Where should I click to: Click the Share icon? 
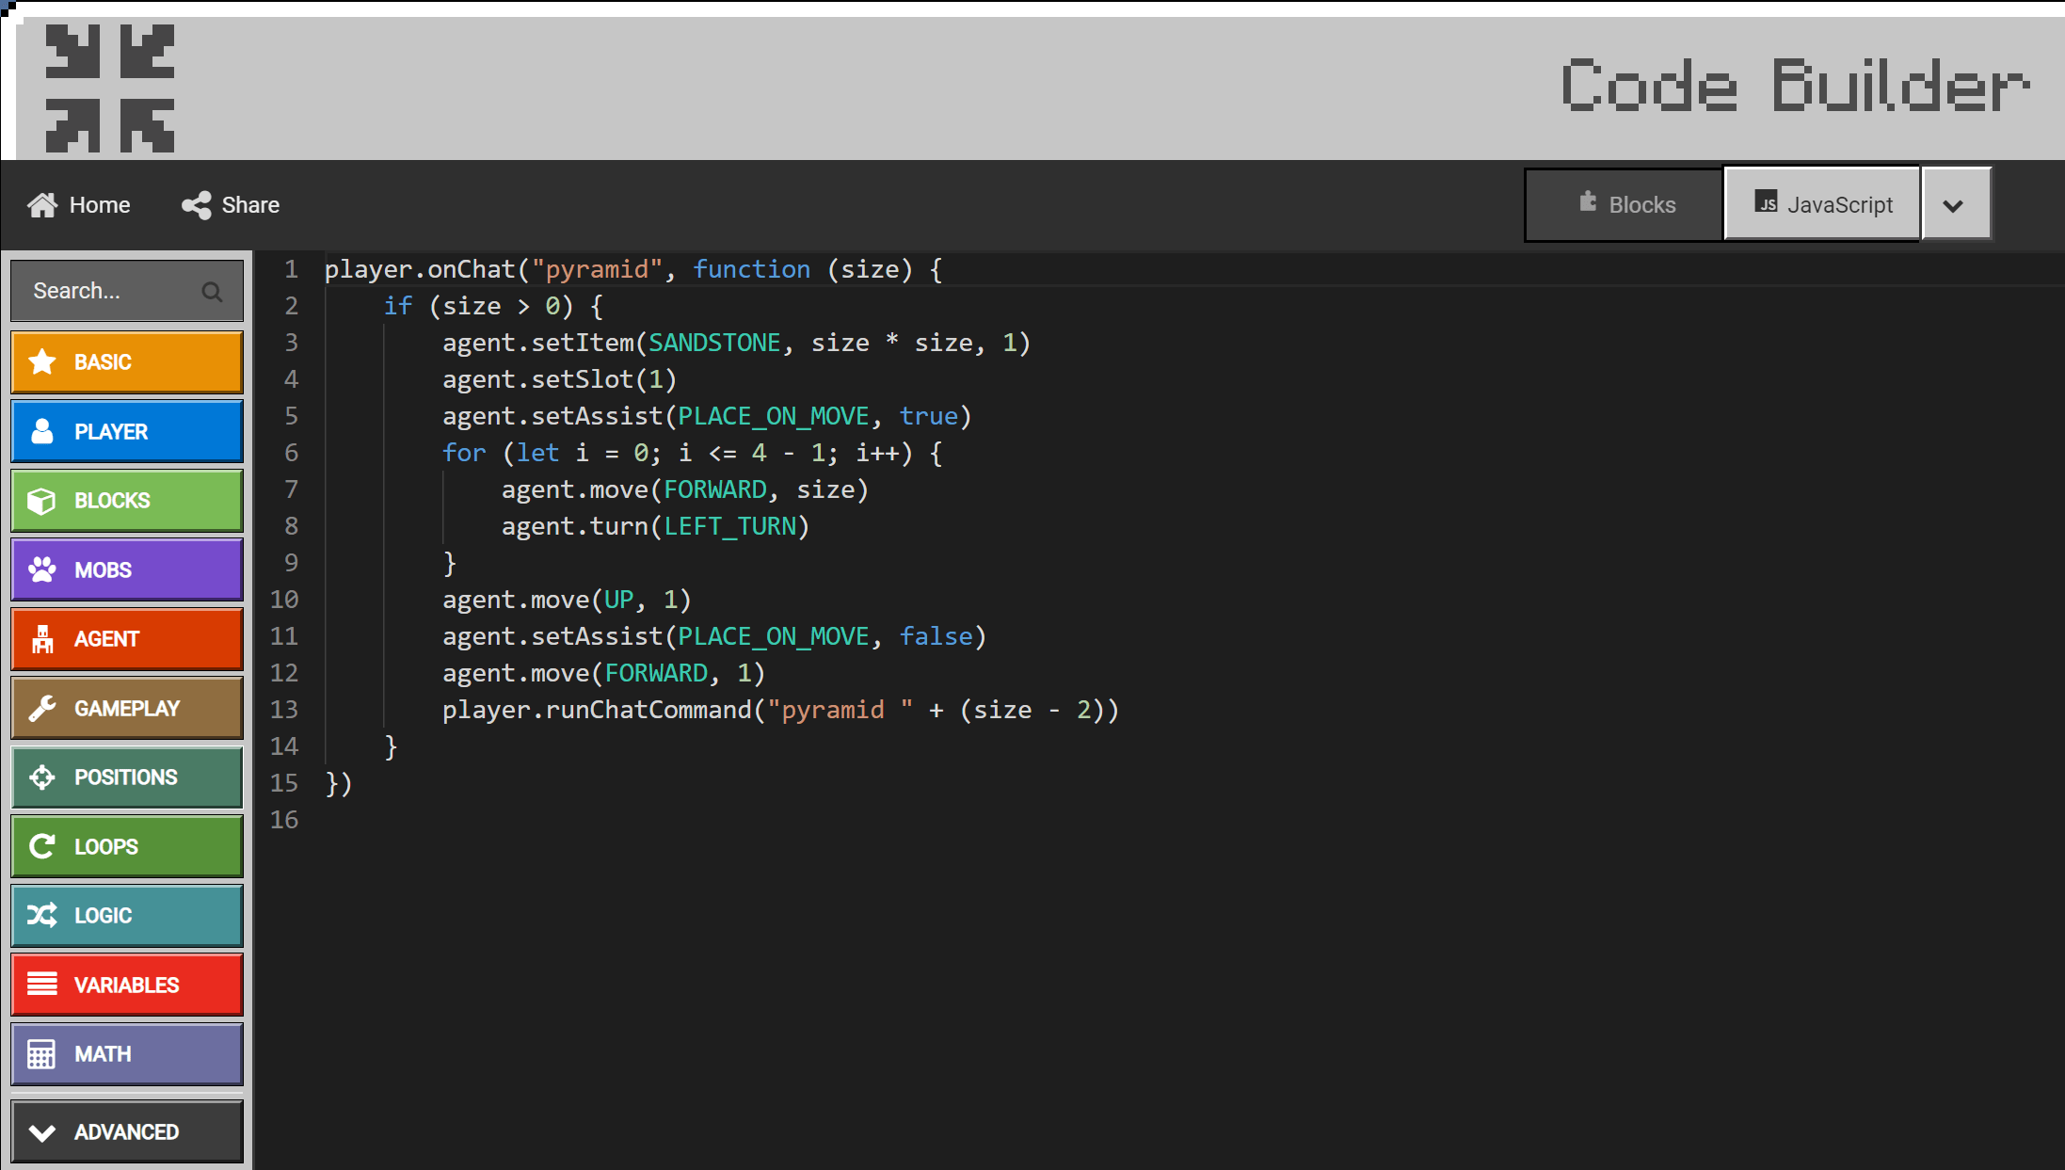coord(197,205)
